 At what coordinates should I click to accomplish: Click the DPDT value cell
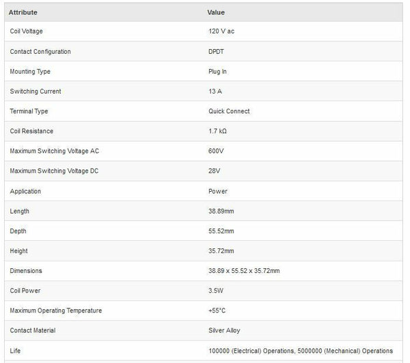pyautogui.click(x=217, y=52)
